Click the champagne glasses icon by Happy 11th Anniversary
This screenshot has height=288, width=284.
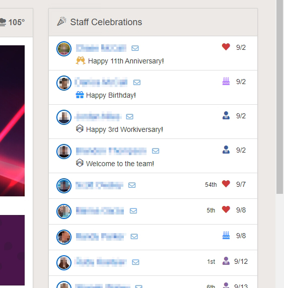click(81, 60)
